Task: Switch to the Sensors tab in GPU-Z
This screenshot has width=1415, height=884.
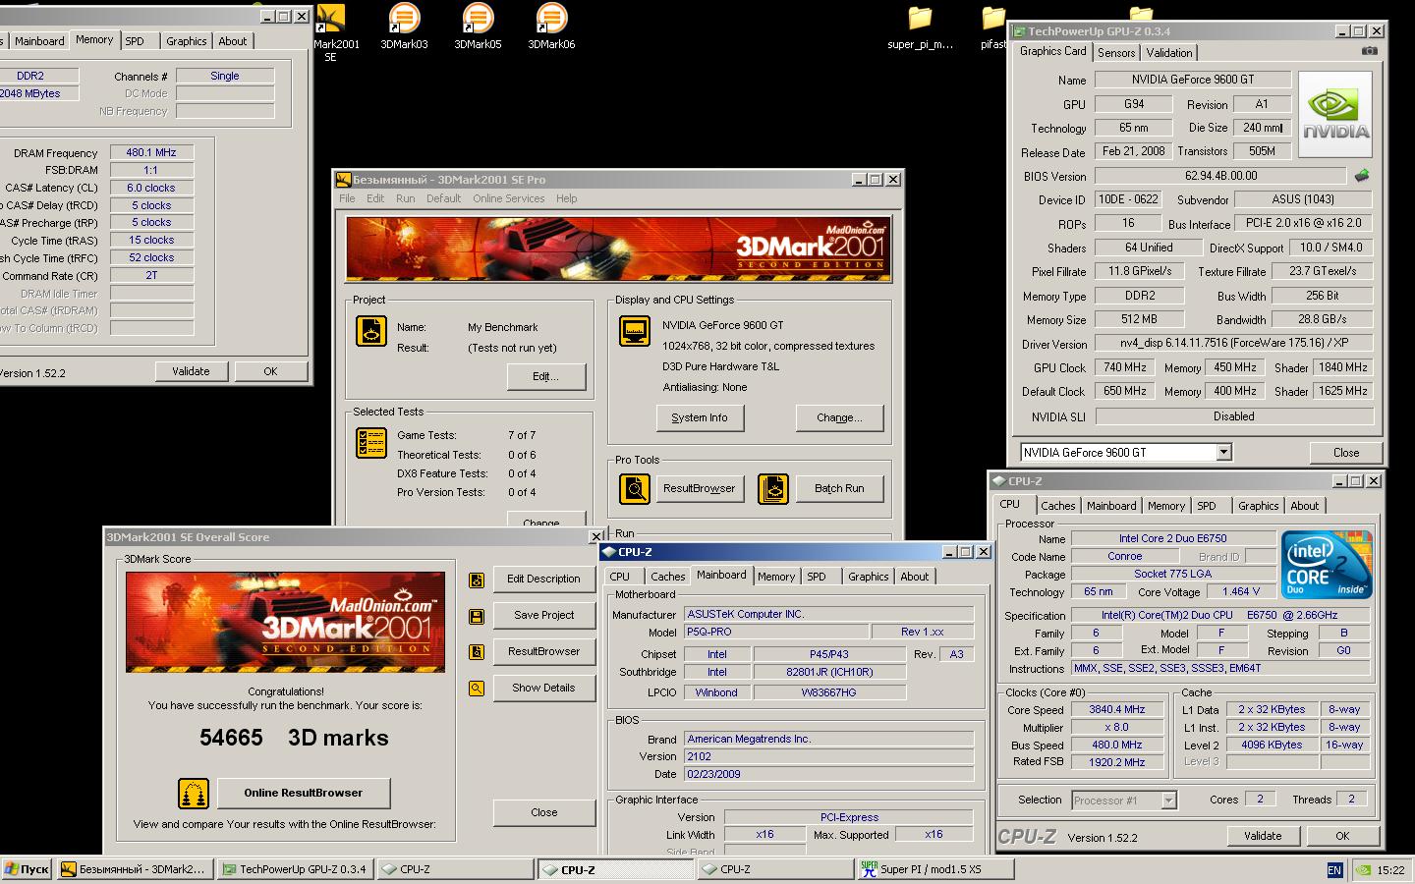Action: coord(1116,53)
